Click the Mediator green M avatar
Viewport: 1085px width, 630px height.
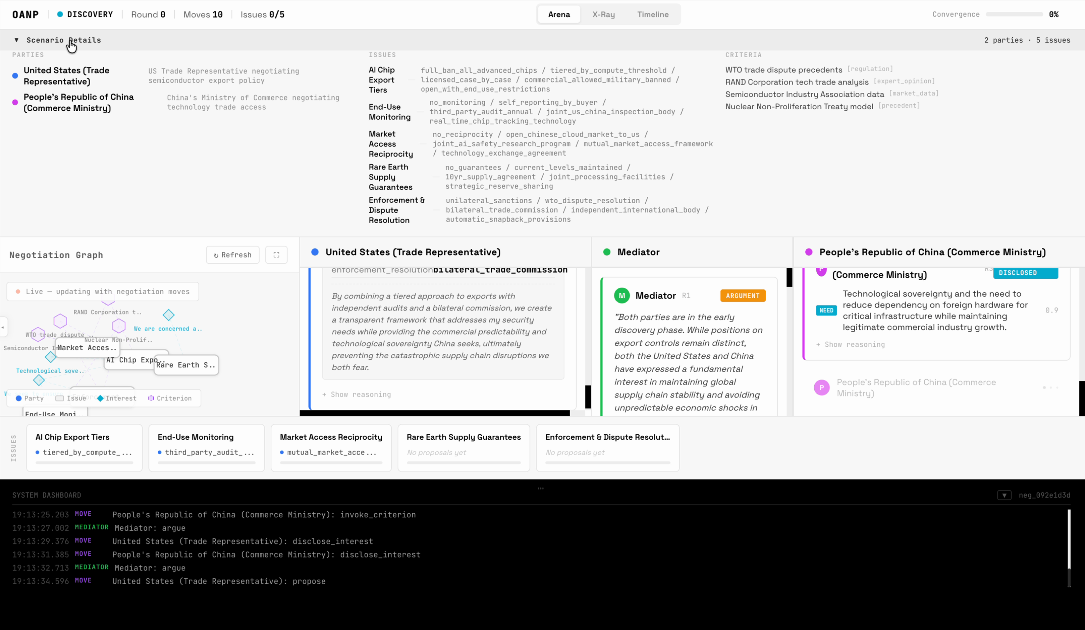click(x=621, y=296)
